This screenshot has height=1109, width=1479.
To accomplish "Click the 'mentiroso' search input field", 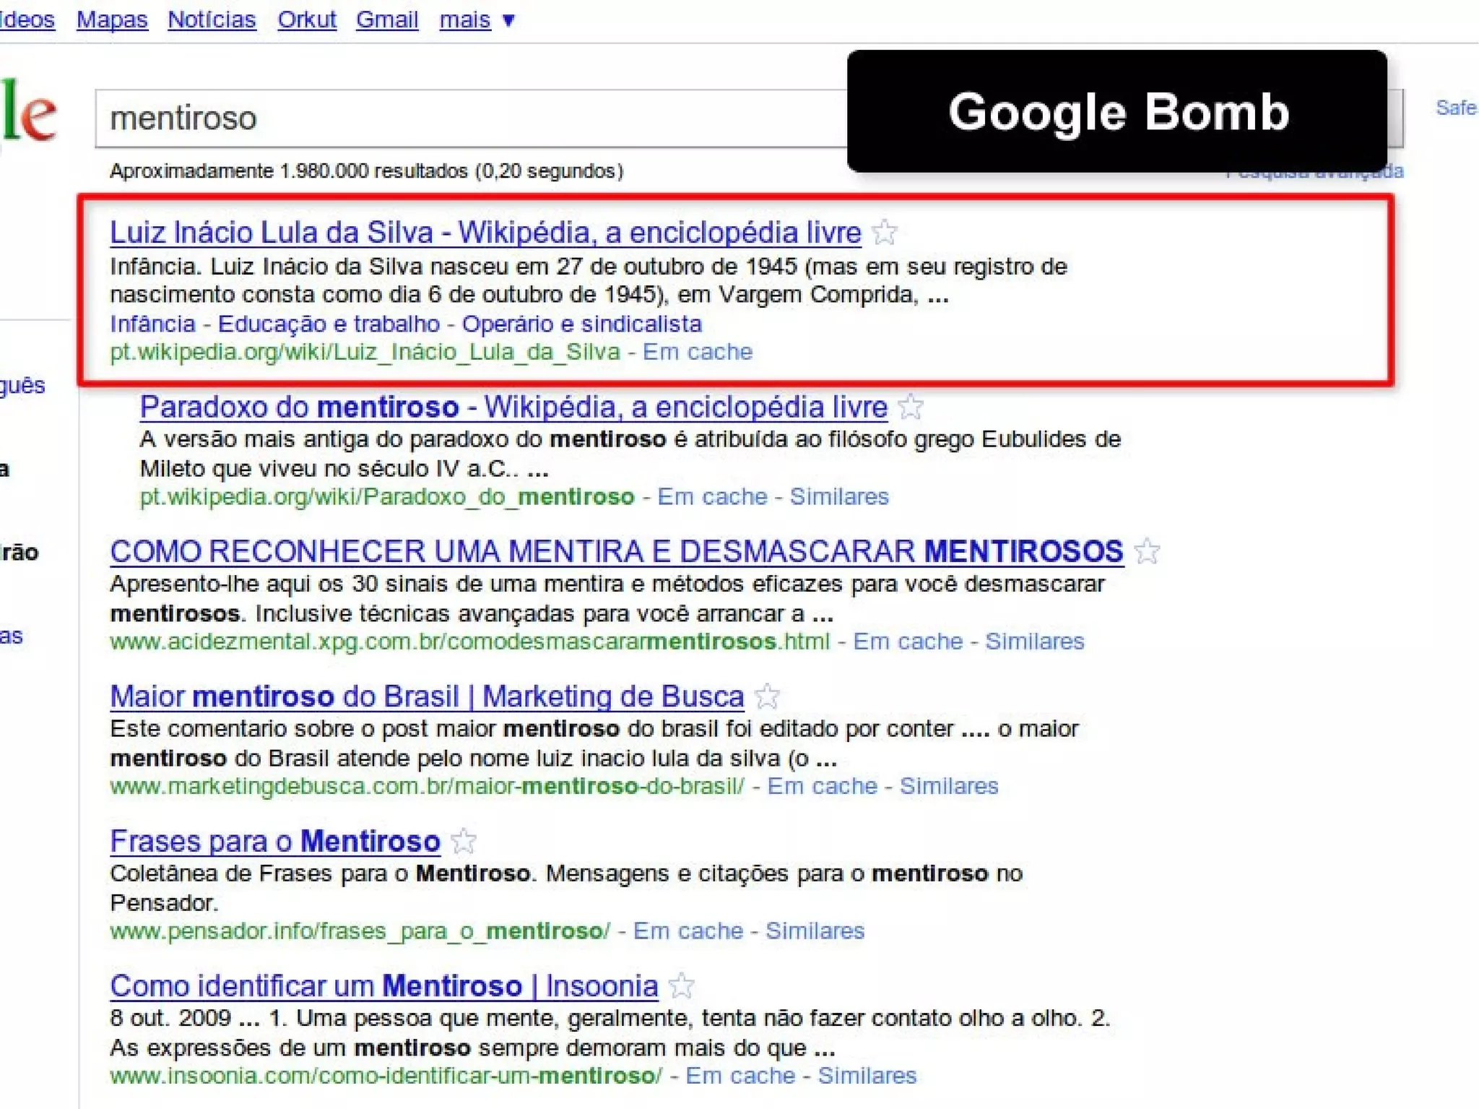I will [469, 118].
